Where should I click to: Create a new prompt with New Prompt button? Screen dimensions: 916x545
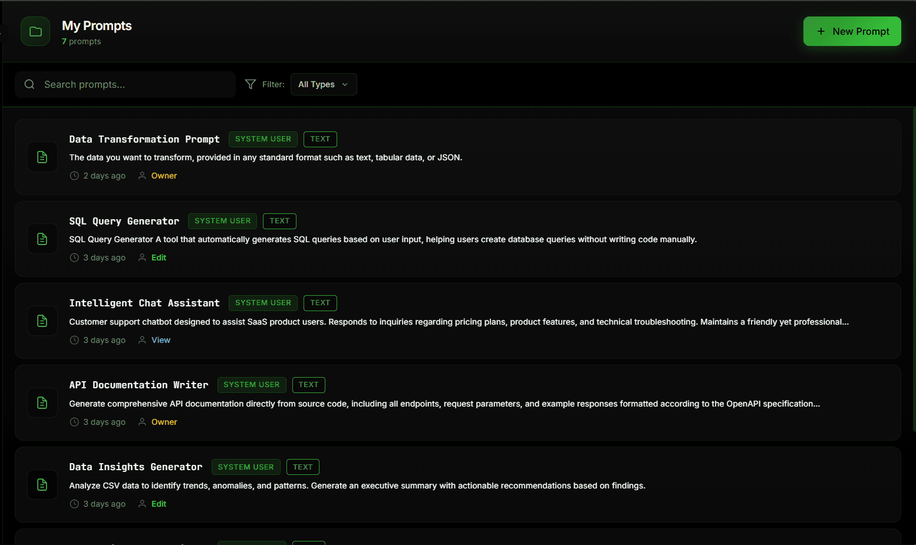(852, 31)
